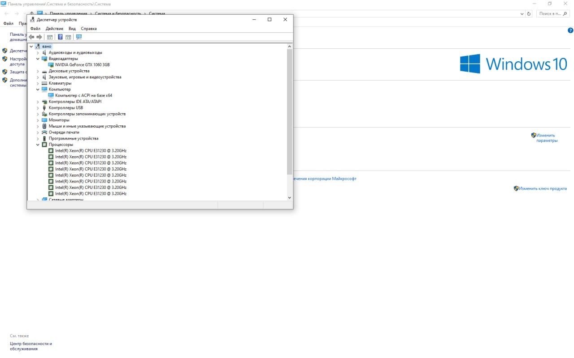Click the scroll-down arrow of the device list
The height and width of the screenshot is (358, 574).
tap(289, 197)
